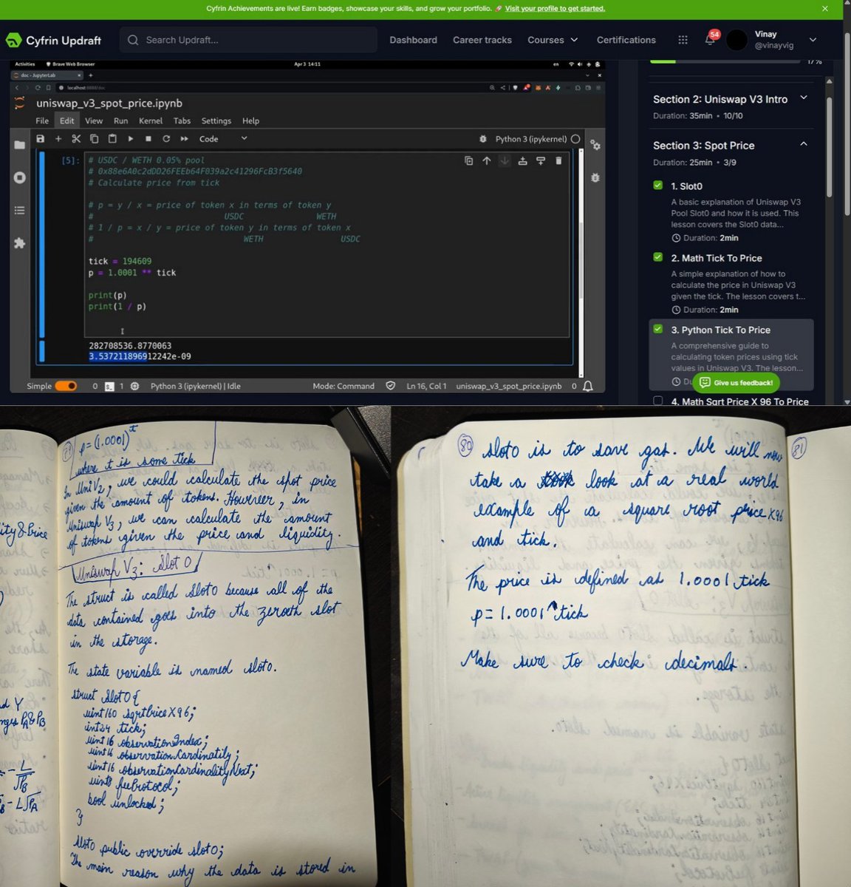Click the trusted notebook shield icon in the status bar
Viewport: 851px width, 887px height.
(391, 386)
